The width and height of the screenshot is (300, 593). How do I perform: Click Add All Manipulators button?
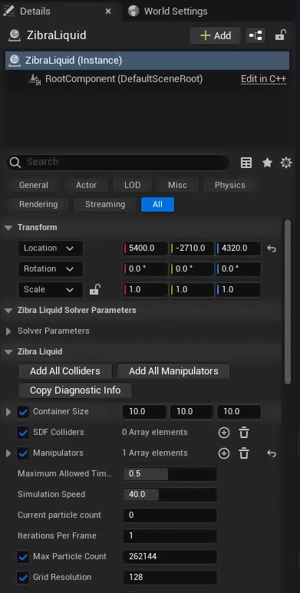(x=173, y=371)
